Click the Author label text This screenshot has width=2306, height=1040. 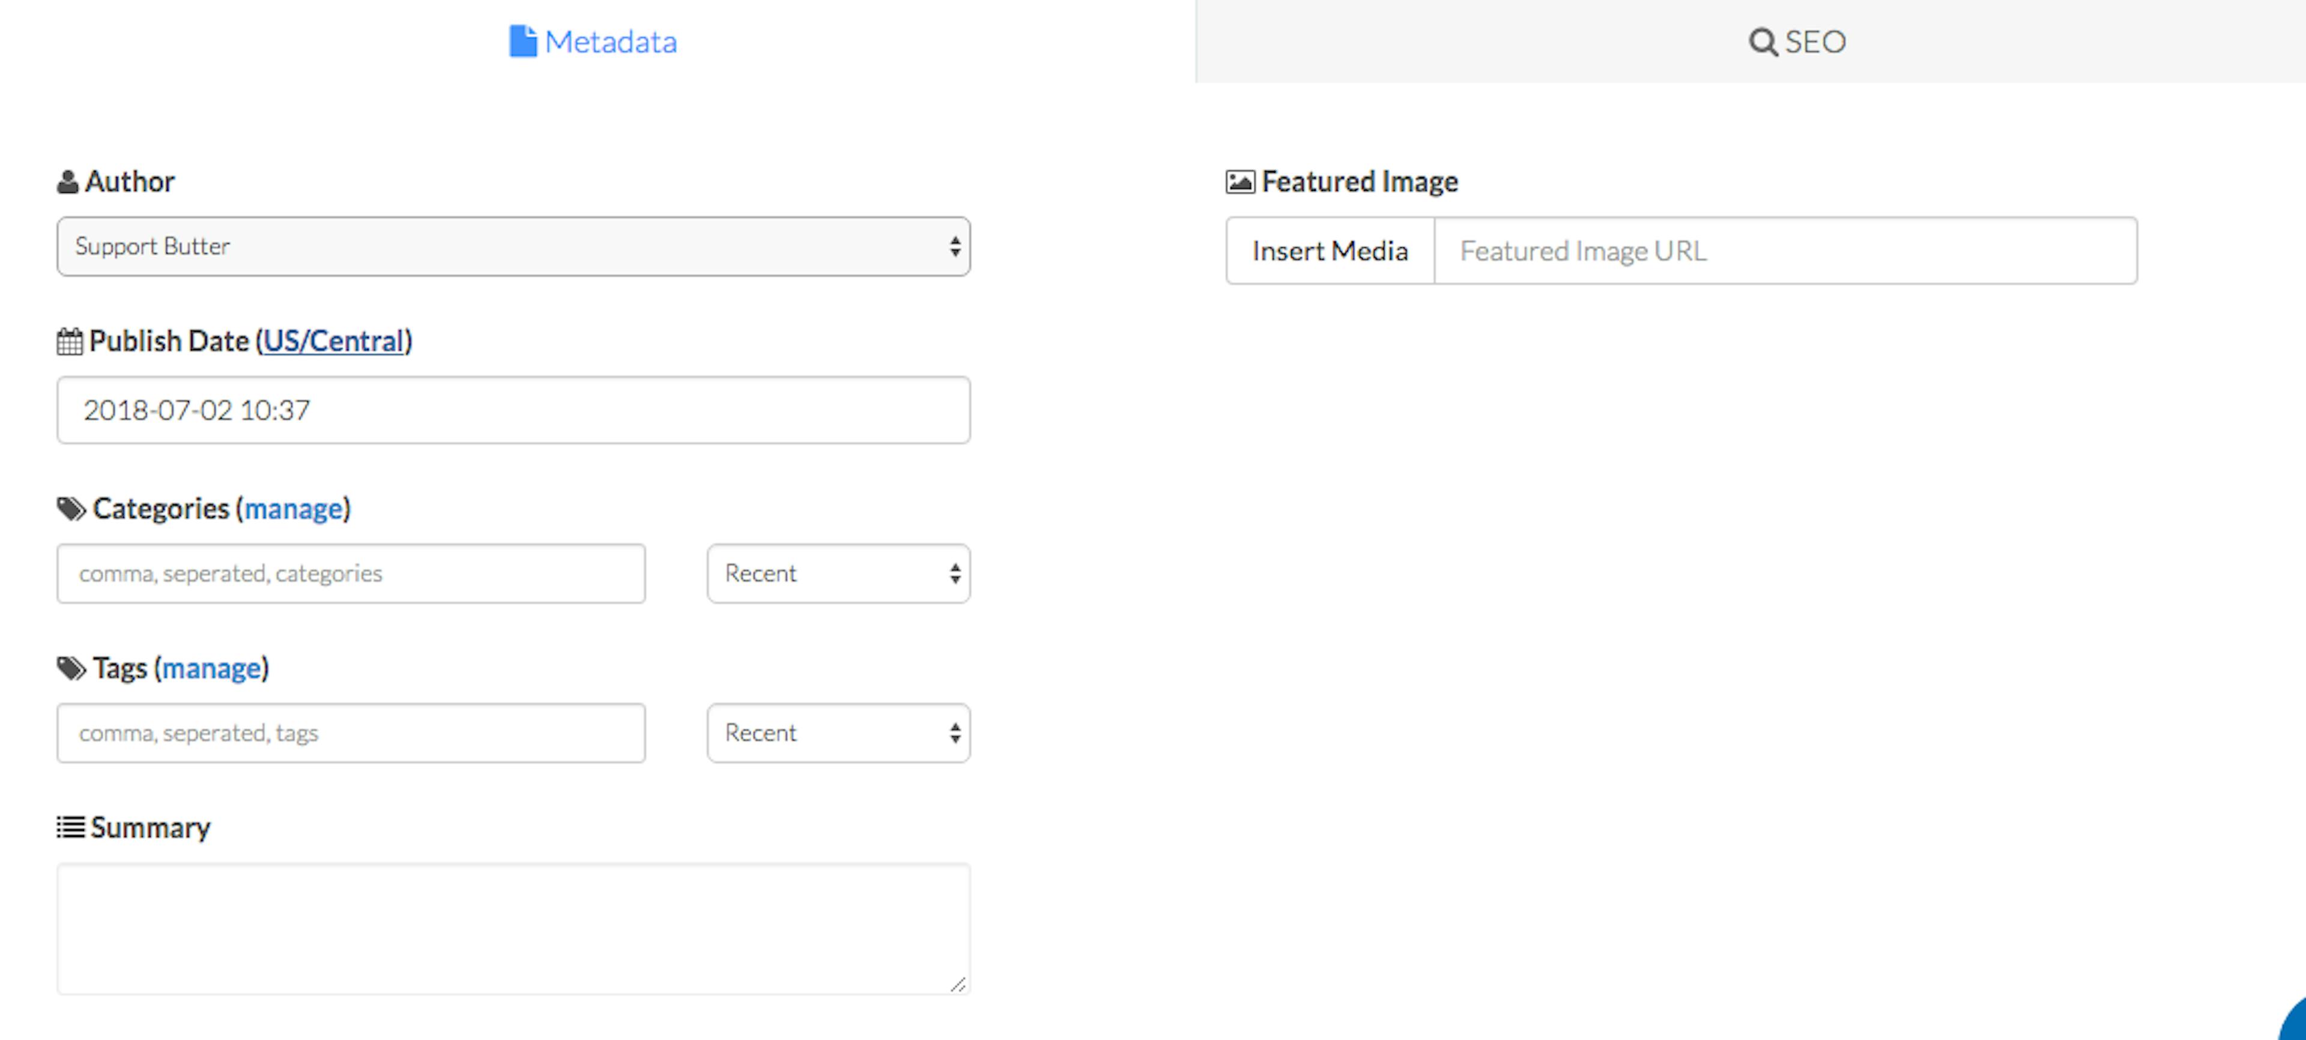(130, 182)
